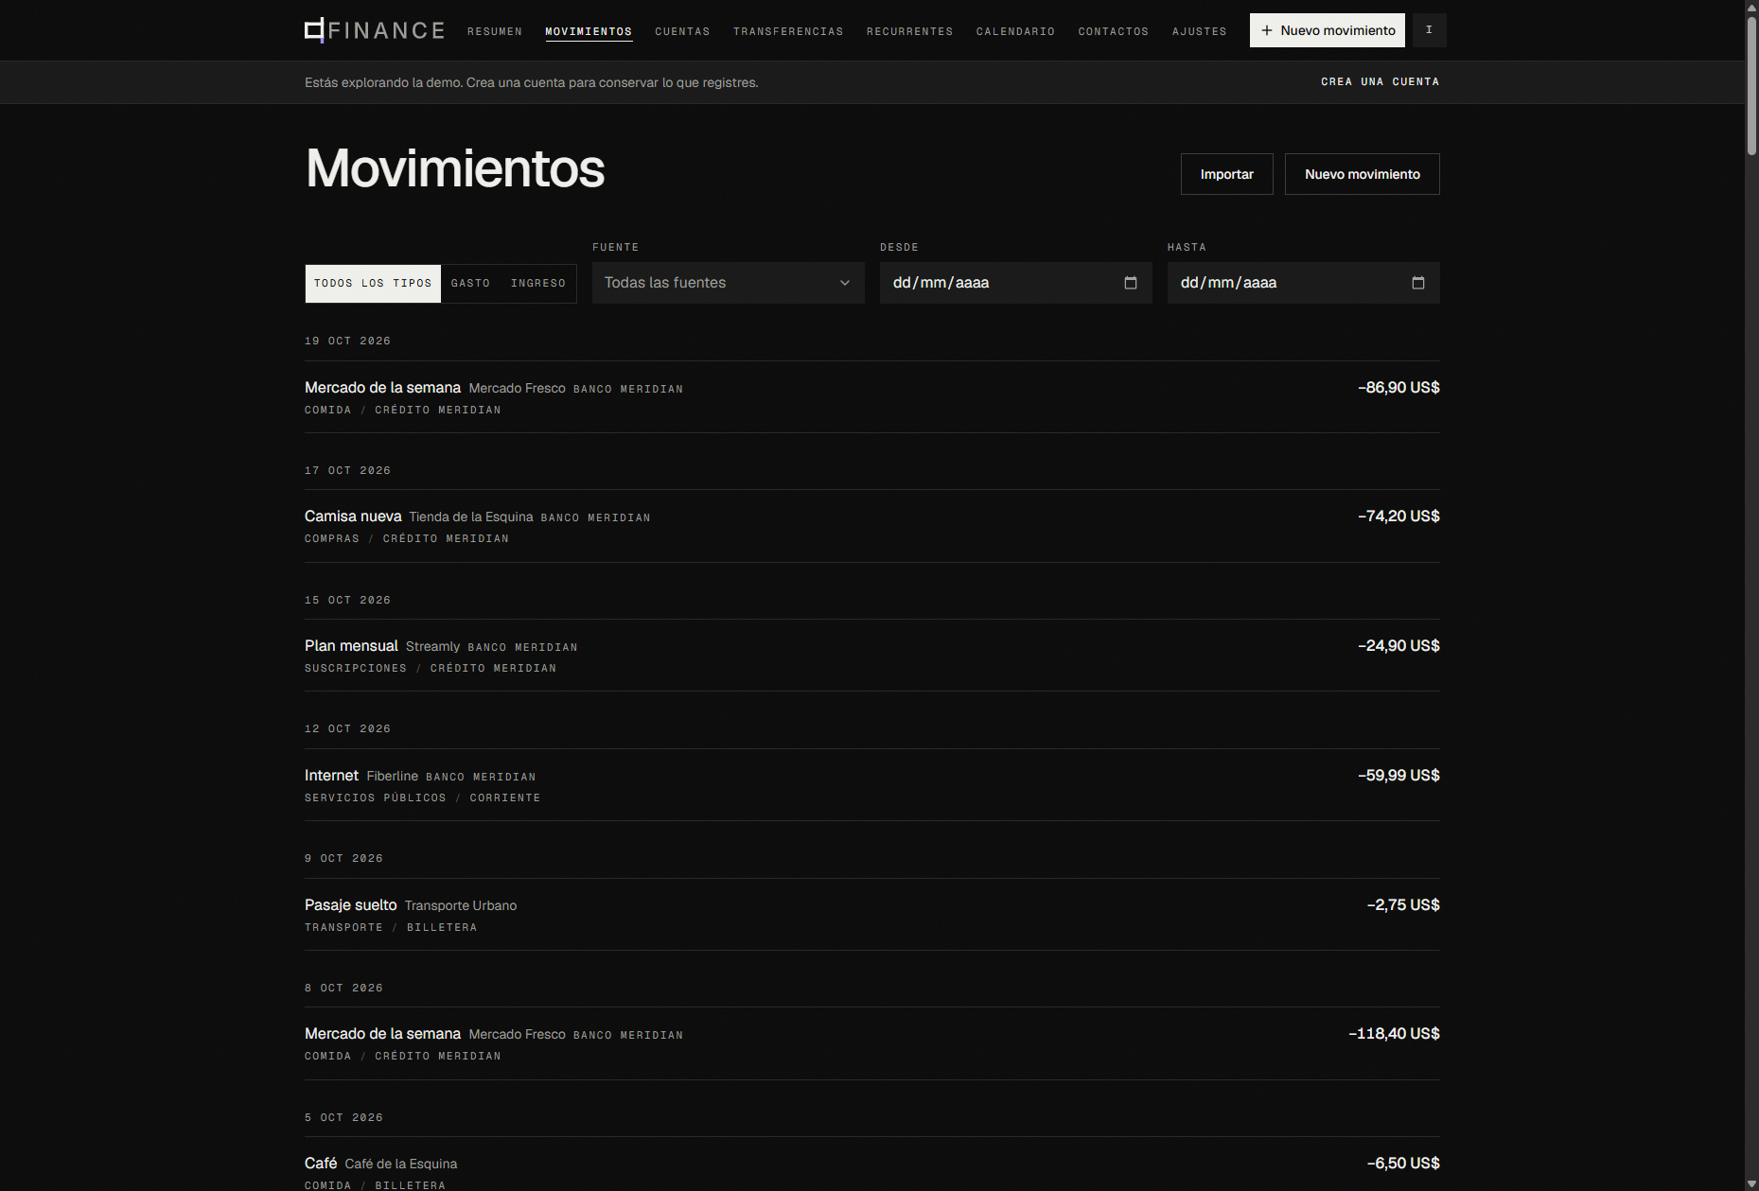
Task: Go to the Cuentas tab
Action: click(682, 31)
